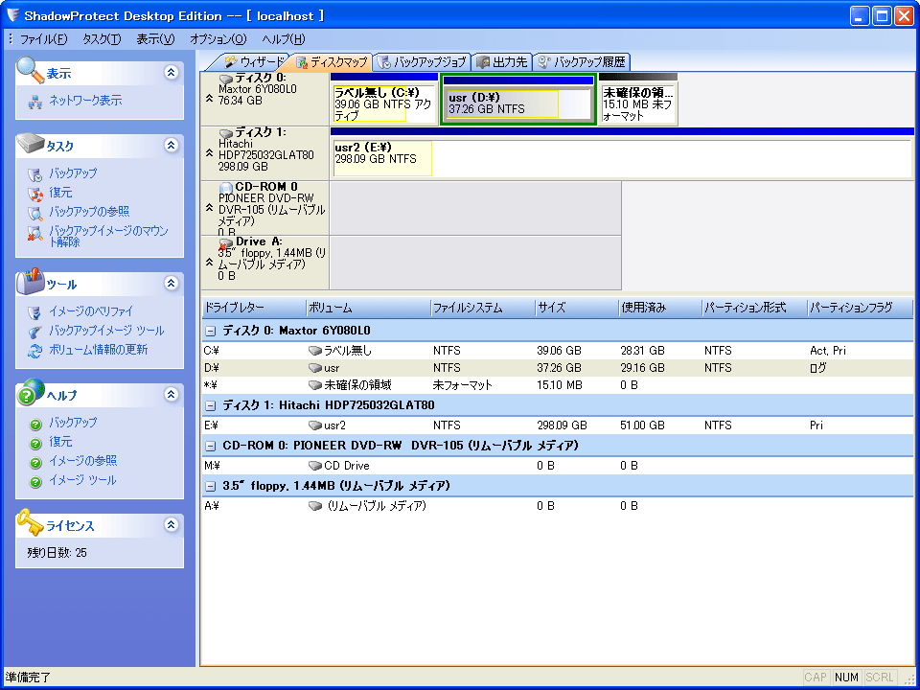Click the volume icon beside 未確保の領域
The height and width of the screenshot is (690, 920).
click(x=315, y=385)
